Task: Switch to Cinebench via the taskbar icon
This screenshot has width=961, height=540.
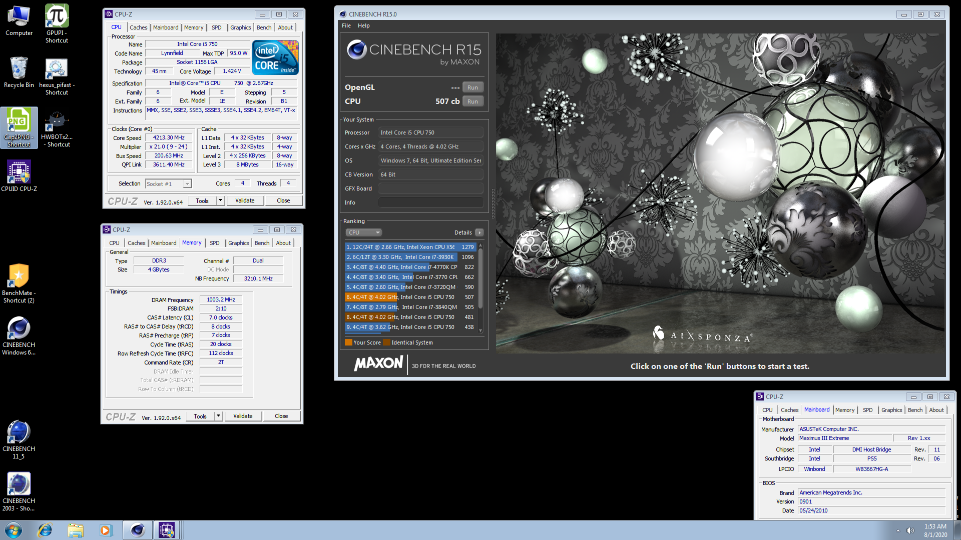Action: pyautogui.click(x=138, y=530)
